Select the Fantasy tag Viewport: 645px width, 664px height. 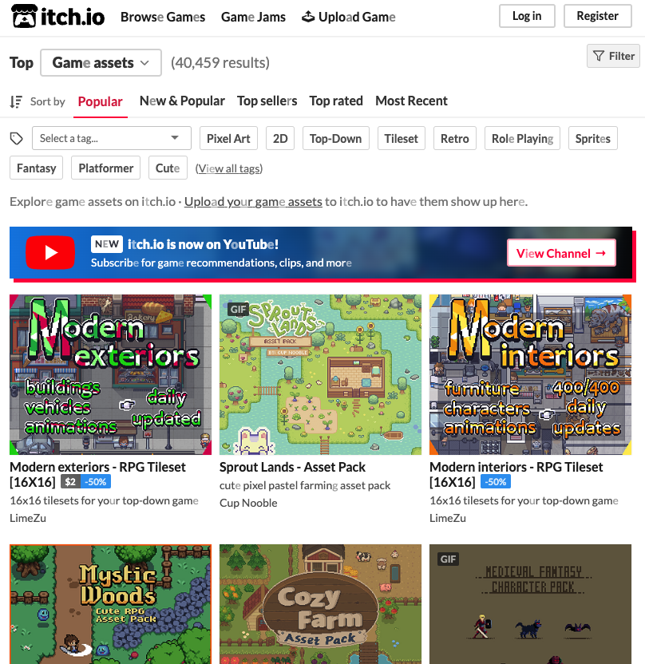click(x=37, y=168)
